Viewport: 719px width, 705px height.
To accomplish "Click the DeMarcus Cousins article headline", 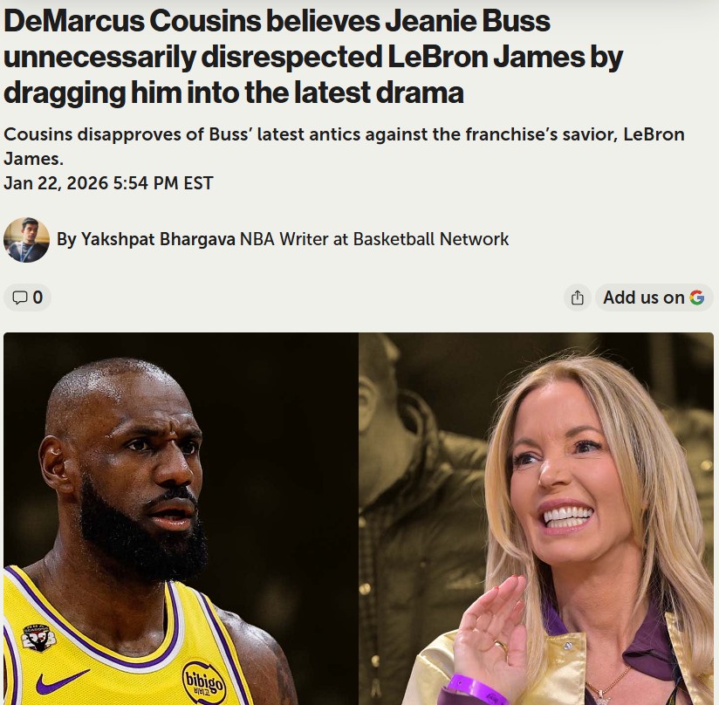I will click(x=313, y=57).
